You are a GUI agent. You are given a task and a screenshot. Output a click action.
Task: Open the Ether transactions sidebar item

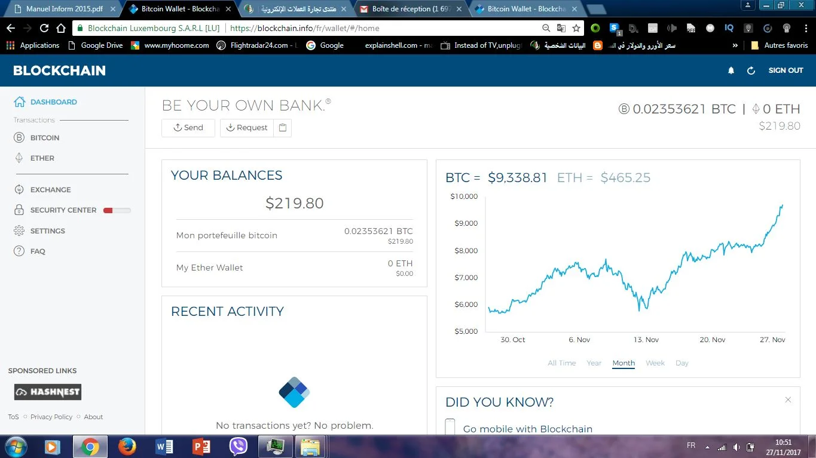[42, 158]
